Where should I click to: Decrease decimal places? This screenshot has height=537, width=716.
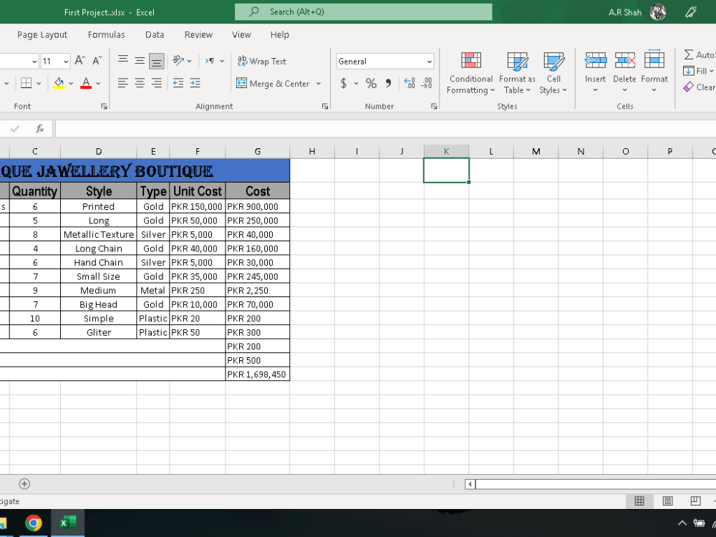click(x=427, y=83)
